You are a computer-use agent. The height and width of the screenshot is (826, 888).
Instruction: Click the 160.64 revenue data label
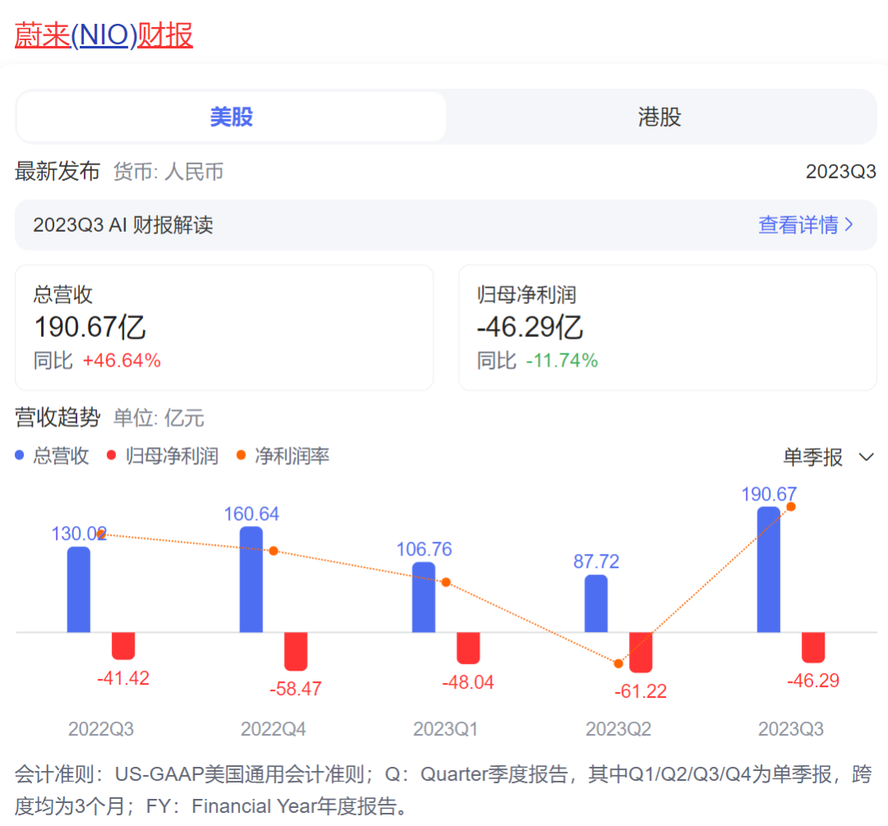(252, 514)
